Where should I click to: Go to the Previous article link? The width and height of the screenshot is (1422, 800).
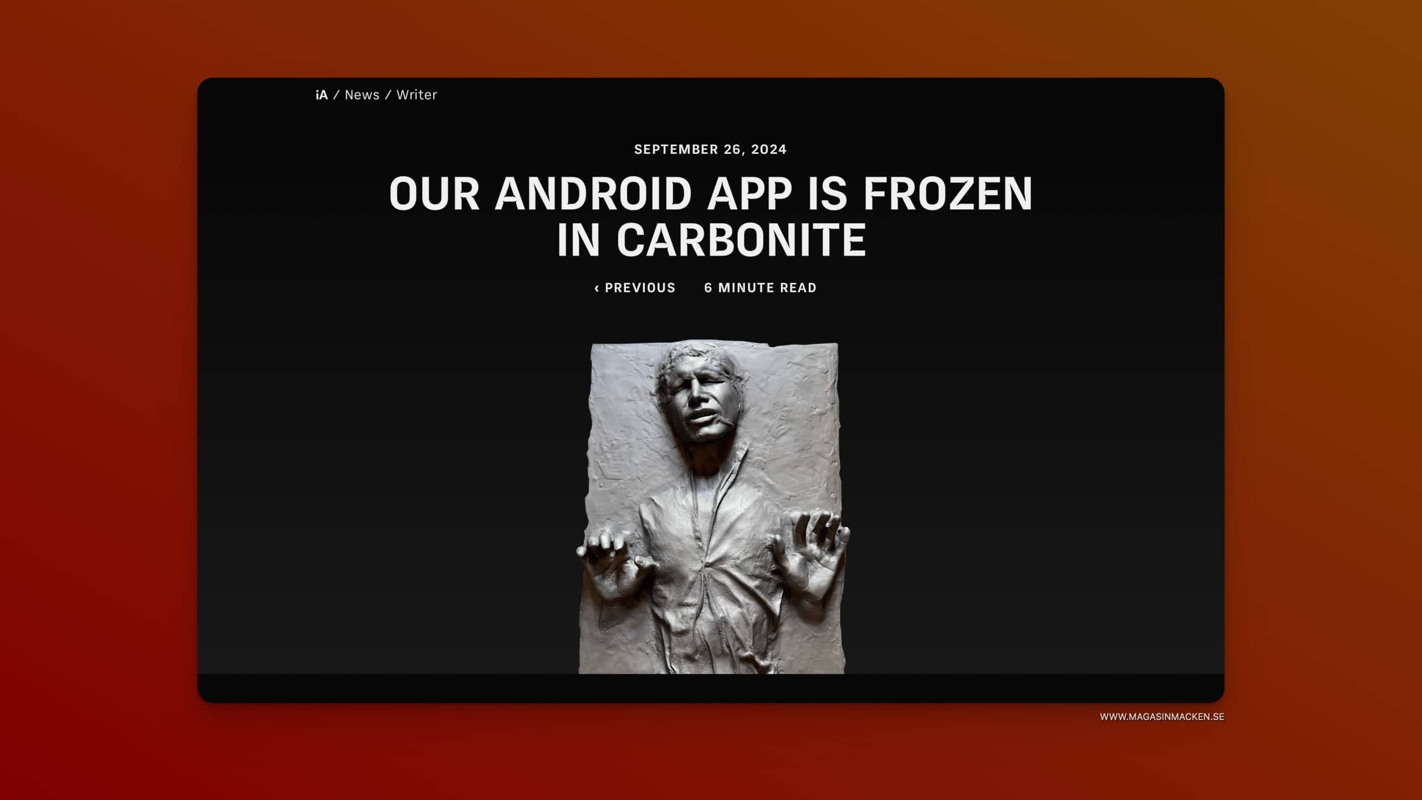(635, 288)
